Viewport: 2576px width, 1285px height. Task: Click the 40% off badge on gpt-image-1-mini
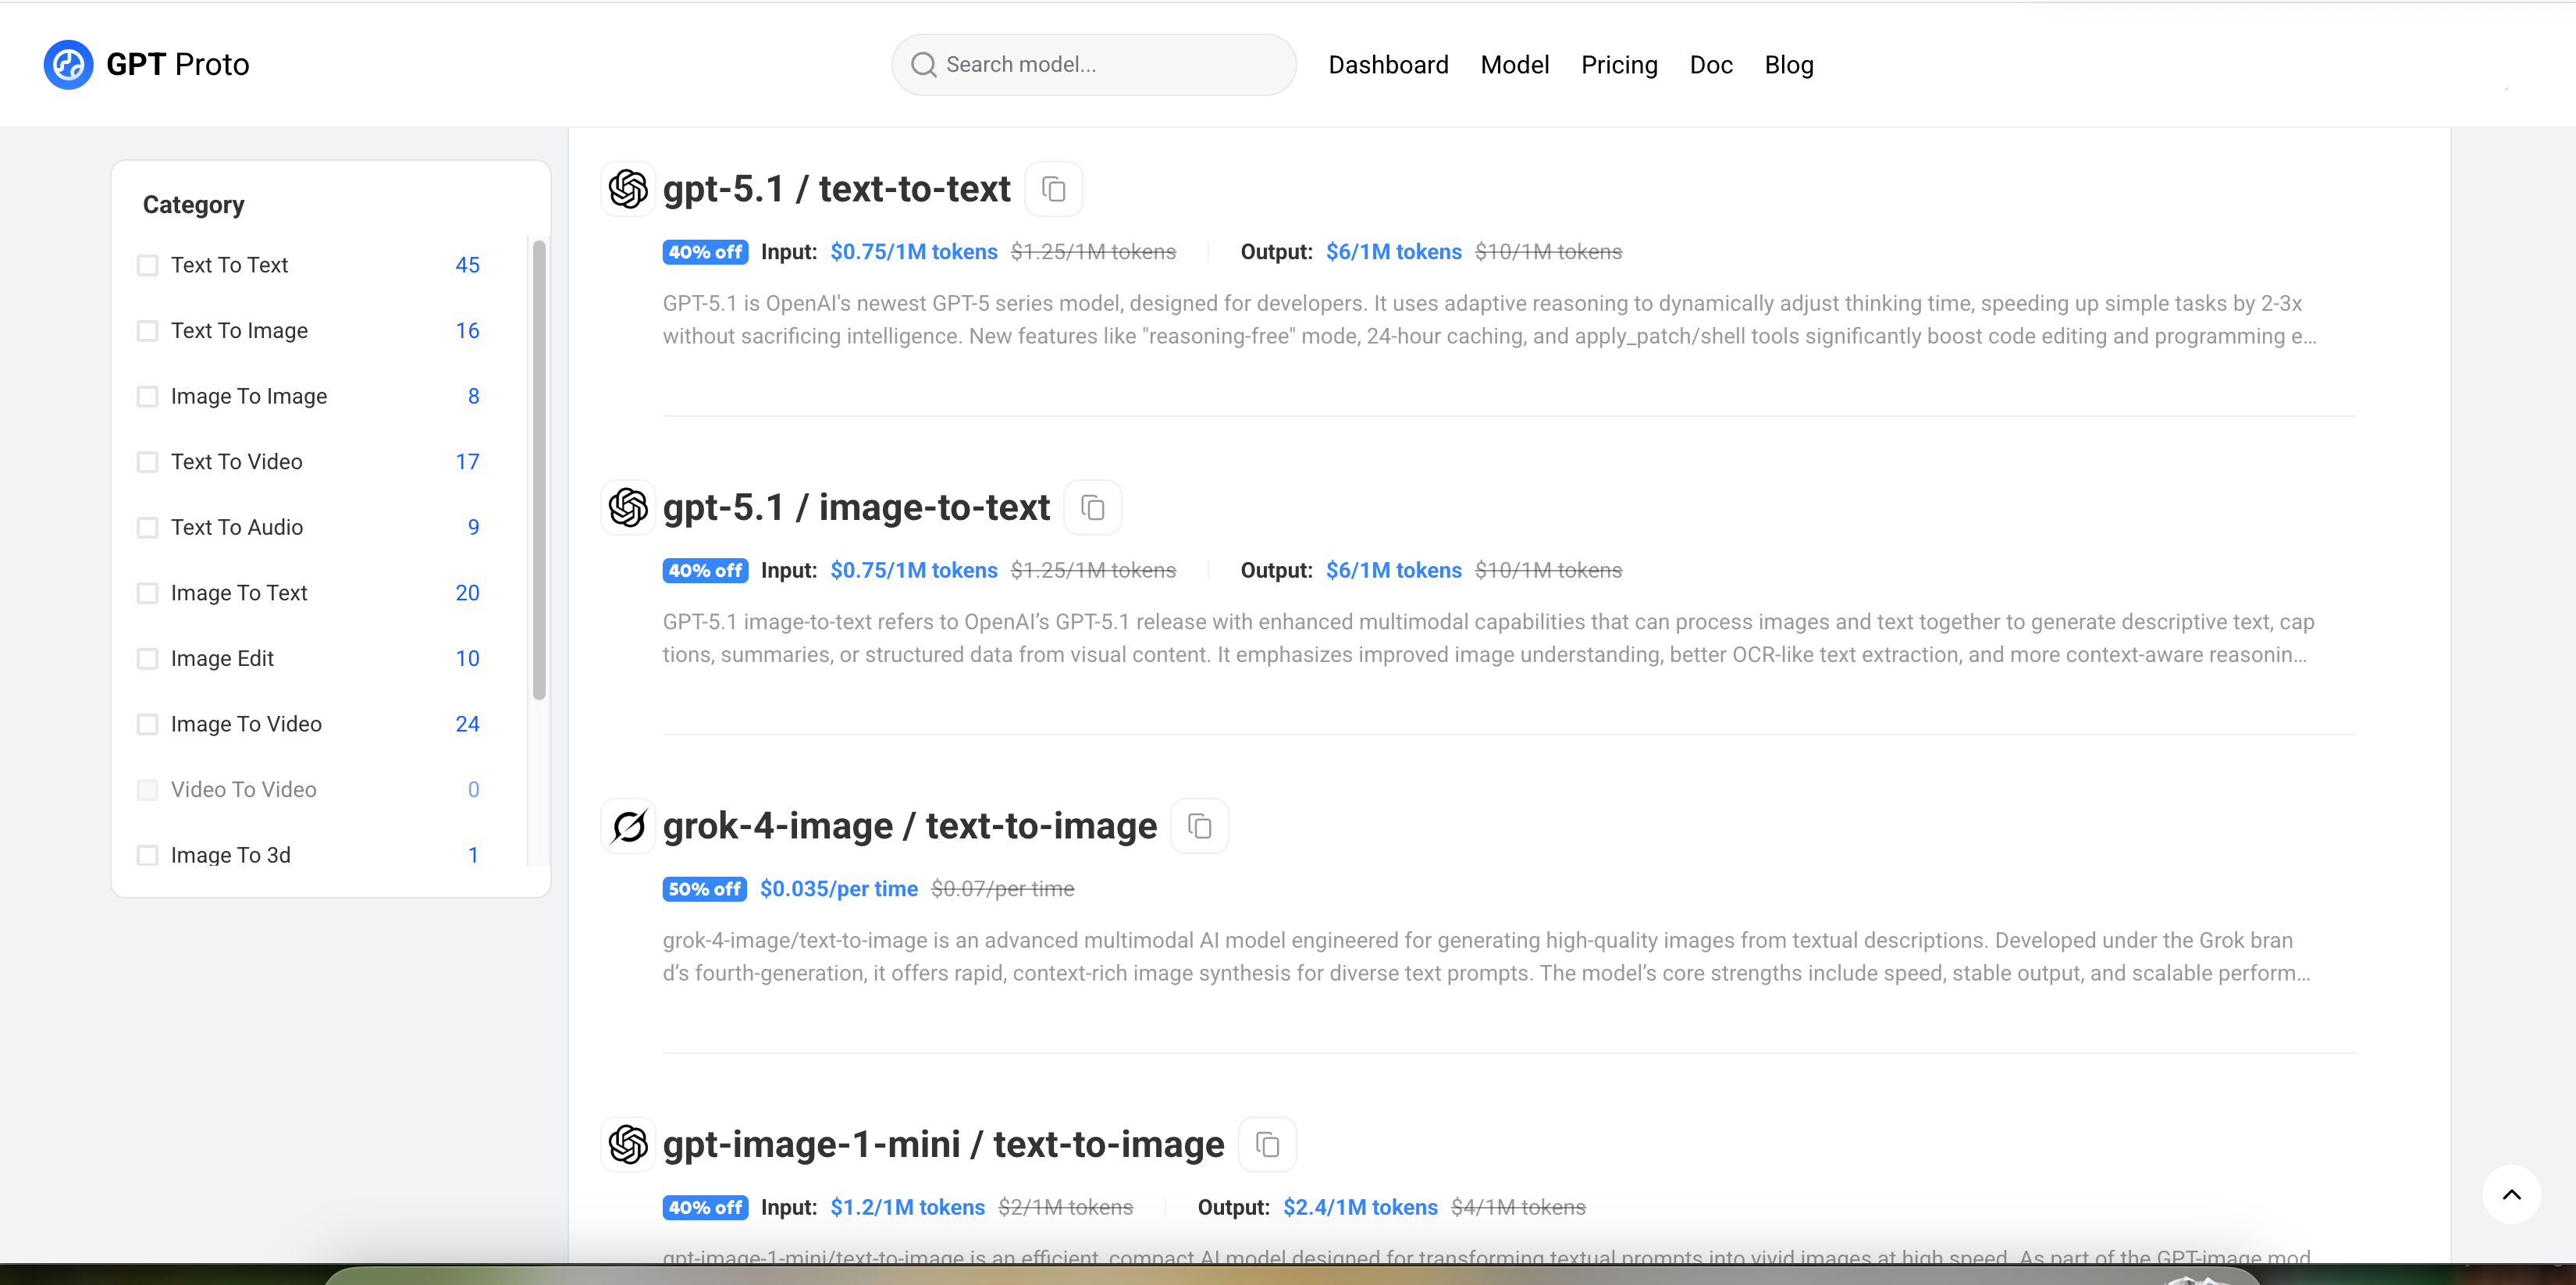point(705,1207)
